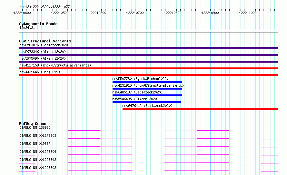Screen dimensions: 287x175
Task: Select the nsv4217158 red variant bar
Action: coord(148,68)
